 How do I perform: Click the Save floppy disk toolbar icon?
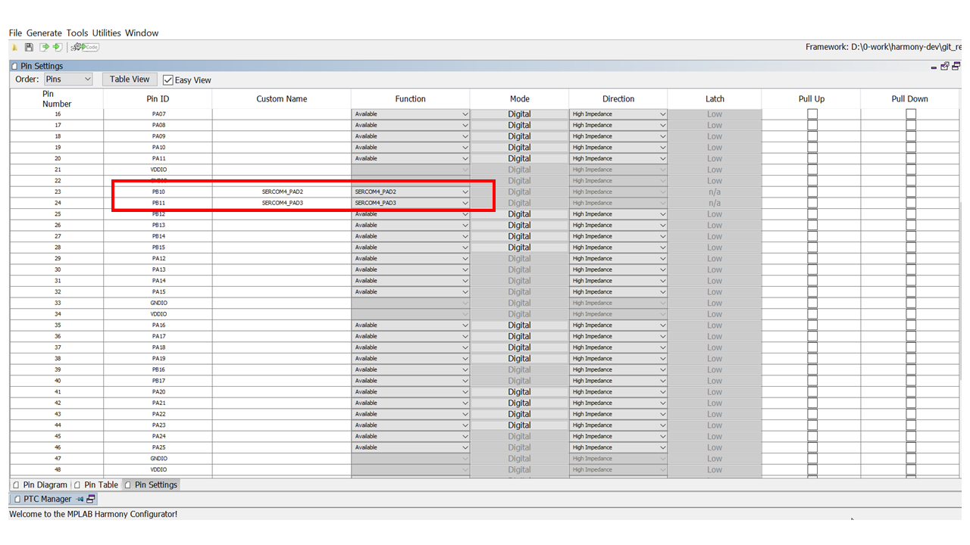coord(29,48)
